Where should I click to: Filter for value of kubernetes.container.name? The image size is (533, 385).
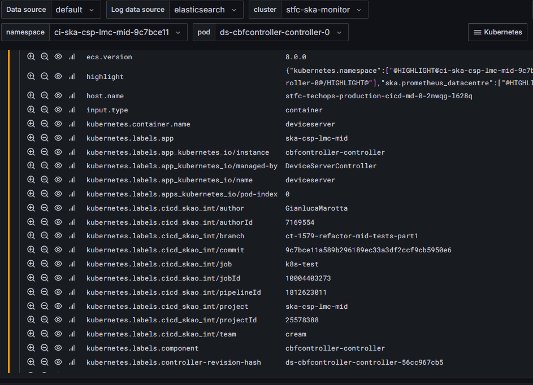pos(31,124)
